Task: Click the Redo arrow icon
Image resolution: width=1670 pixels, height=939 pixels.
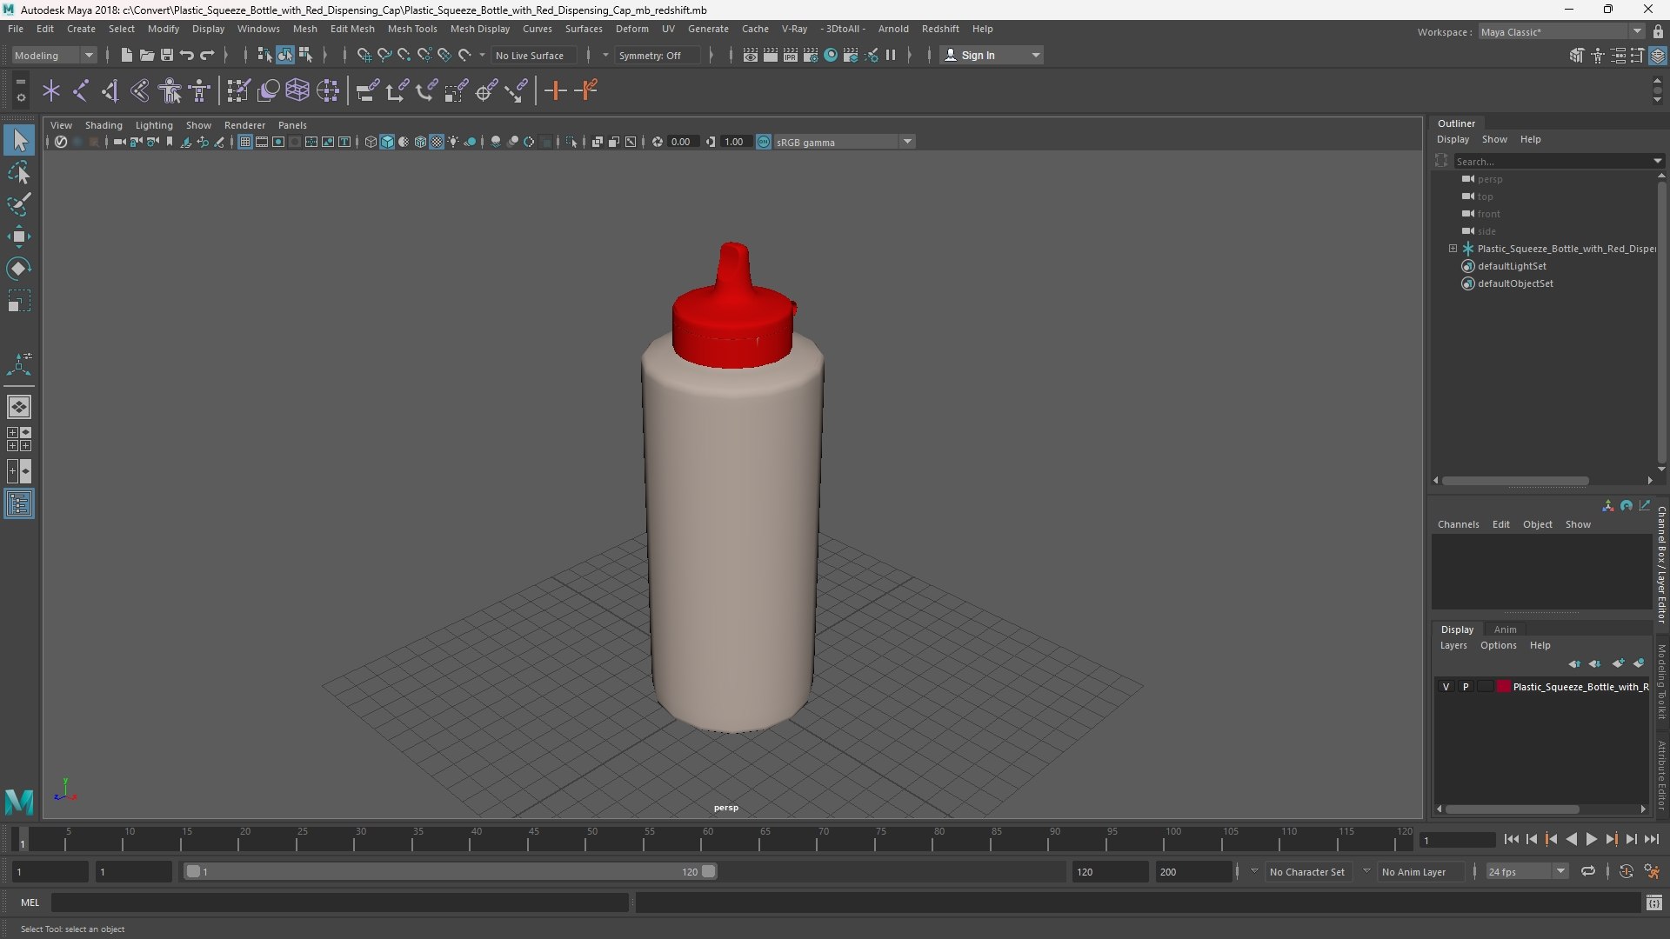Action: click(207, 55)
